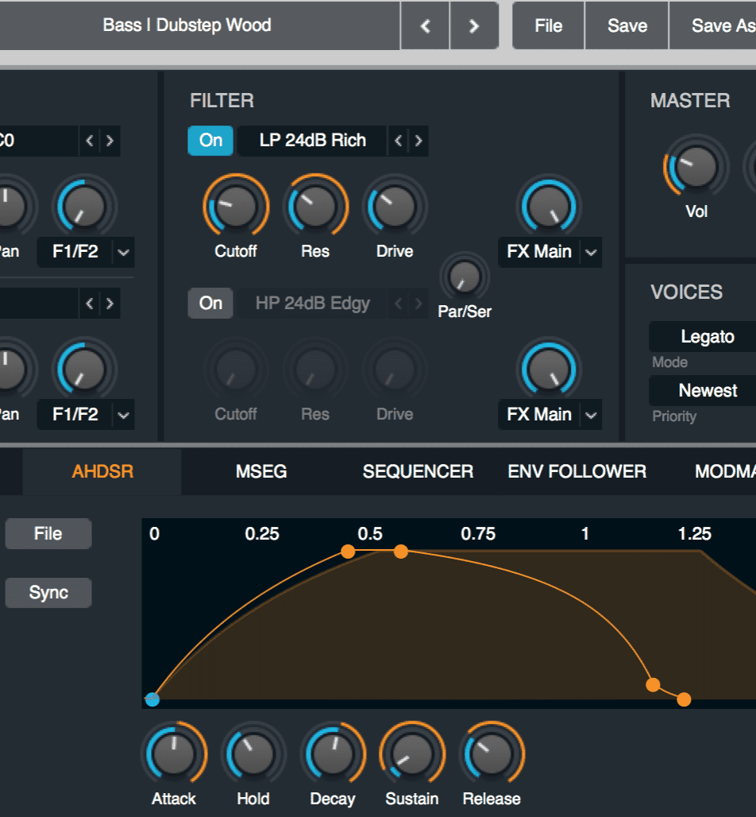
Task: Click the right arrow beside the C0 field
Action: 110,141
